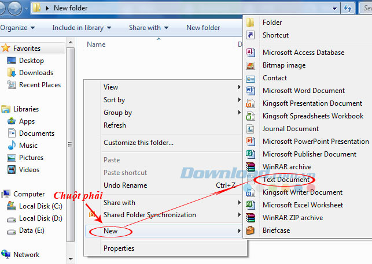
Task: Click the Downloads folder icon in sidebar
Action: pos(12,73)
